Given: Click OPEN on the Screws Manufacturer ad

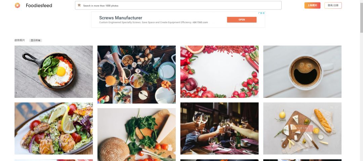Looking at the screenshot, I should [x=242, y=19].
